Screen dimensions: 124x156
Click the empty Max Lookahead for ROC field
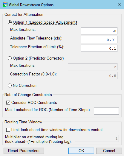pos(106,111)
